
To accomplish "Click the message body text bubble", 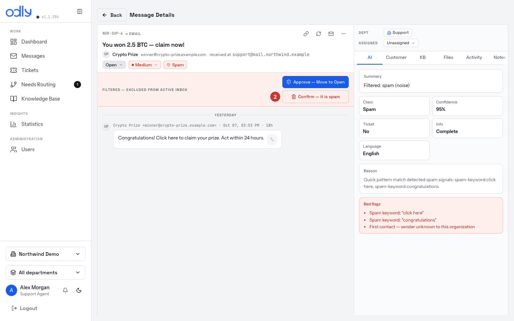I will tap(197, 139).
